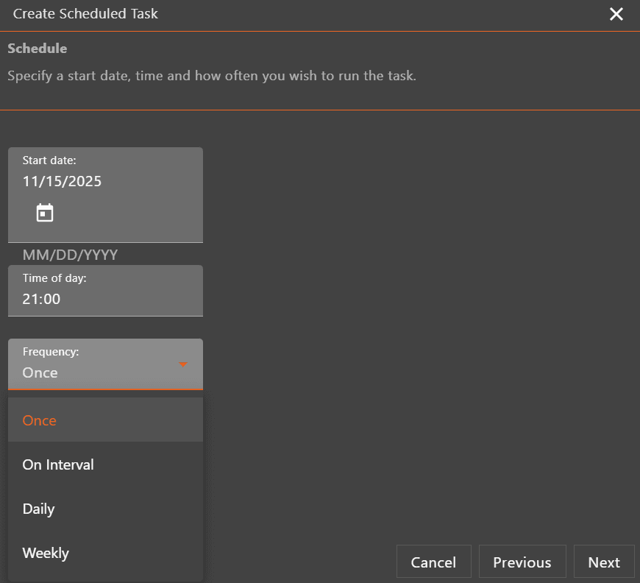640x583 pixels.
Task: Click the orange Frequency dropdown arrow
Action: [x=183, y=364]
